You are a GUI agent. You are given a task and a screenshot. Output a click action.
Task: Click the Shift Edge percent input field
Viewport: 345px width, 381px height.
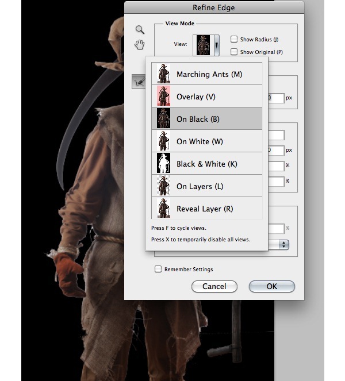(x=276, y=181)
